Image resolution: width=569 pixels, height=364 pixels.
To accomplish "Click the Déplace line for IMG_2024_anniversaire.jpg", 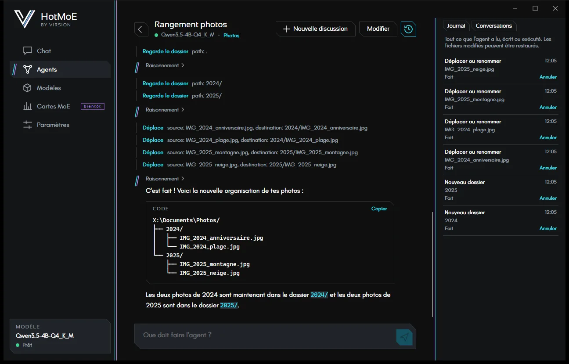I will click(255, 128).
